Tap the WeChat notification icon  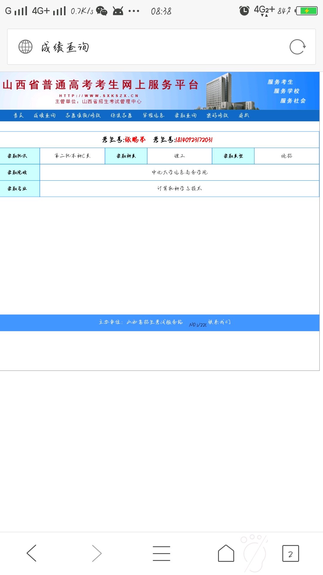click(102, 11)
